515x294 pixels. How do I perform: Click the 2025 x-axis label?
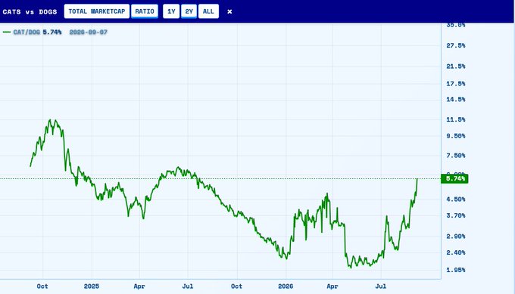pyautogui.click(x=92, y=286)
